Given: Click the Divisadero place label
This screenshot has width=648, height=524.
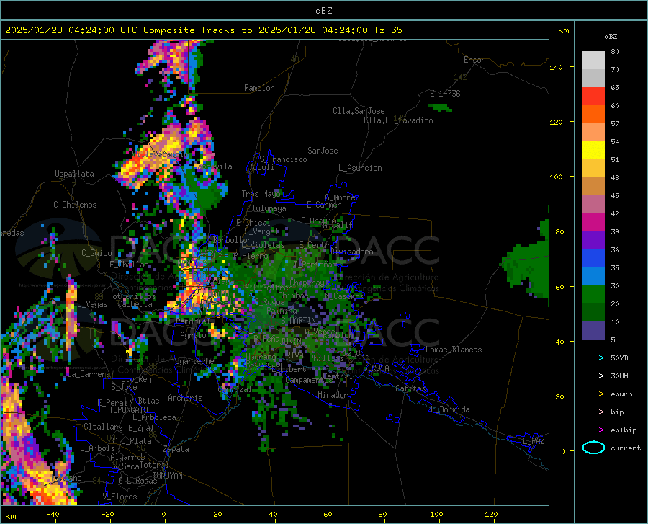Looking at the screenshot, I should [x=351, y=252].
